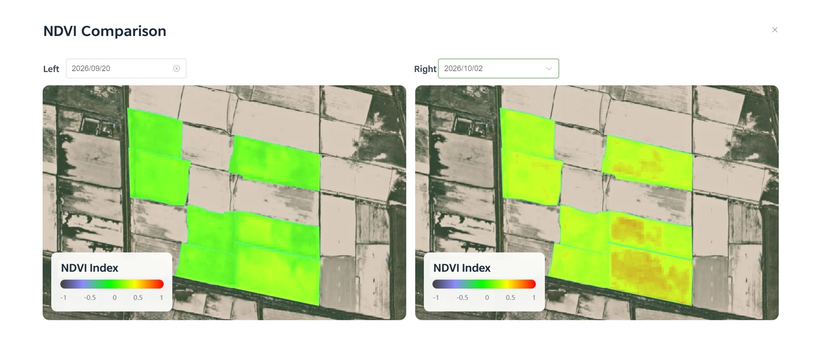The height and width of the screenshot is (361, 824).
Task: Click the Right date field 2026/10/02
Action: (x=499, y=68)
